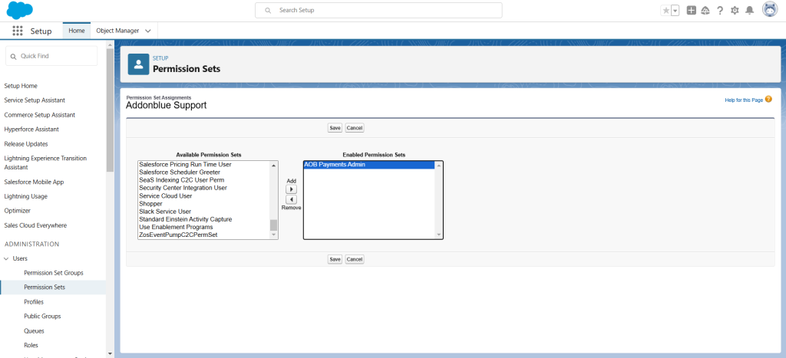Click the Permission Sets header icon
Viewport: 786px width, 358px height.
click(x=138, y=64)
